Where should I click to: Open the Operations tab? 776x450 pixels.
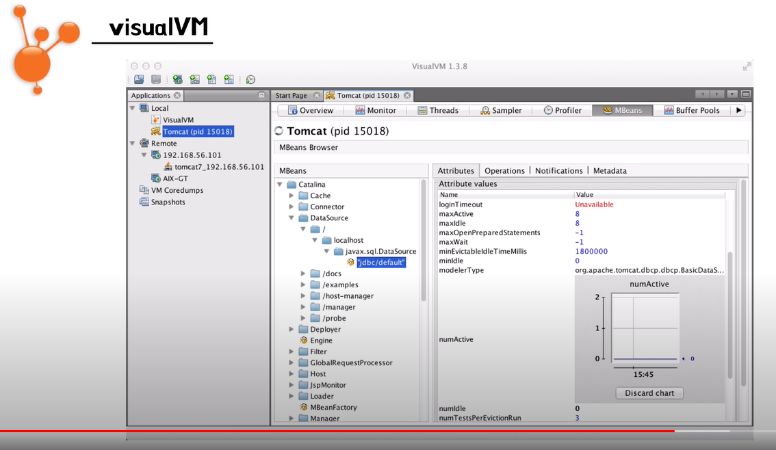click(504, 170)
